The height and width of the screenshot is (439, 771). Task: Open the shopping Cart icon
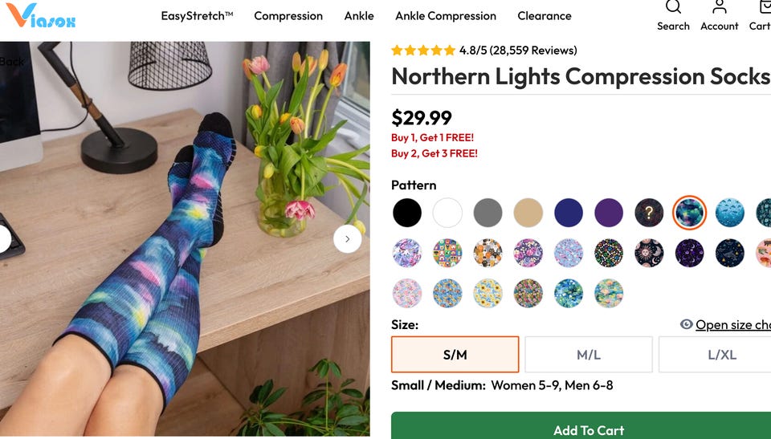(765, 6)
